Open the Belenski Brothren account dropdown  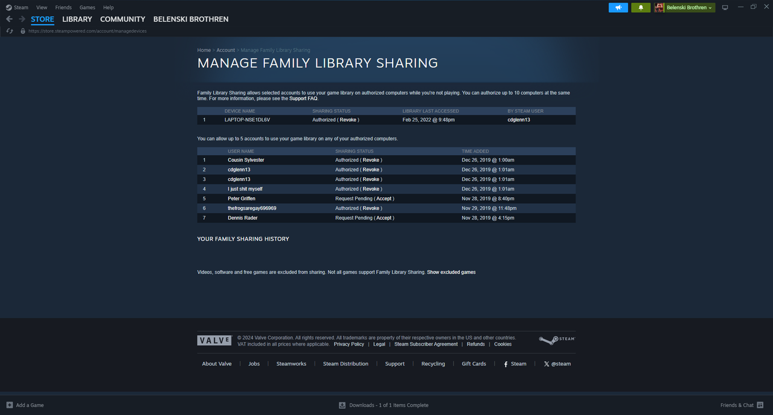click(x=690, y=7)
